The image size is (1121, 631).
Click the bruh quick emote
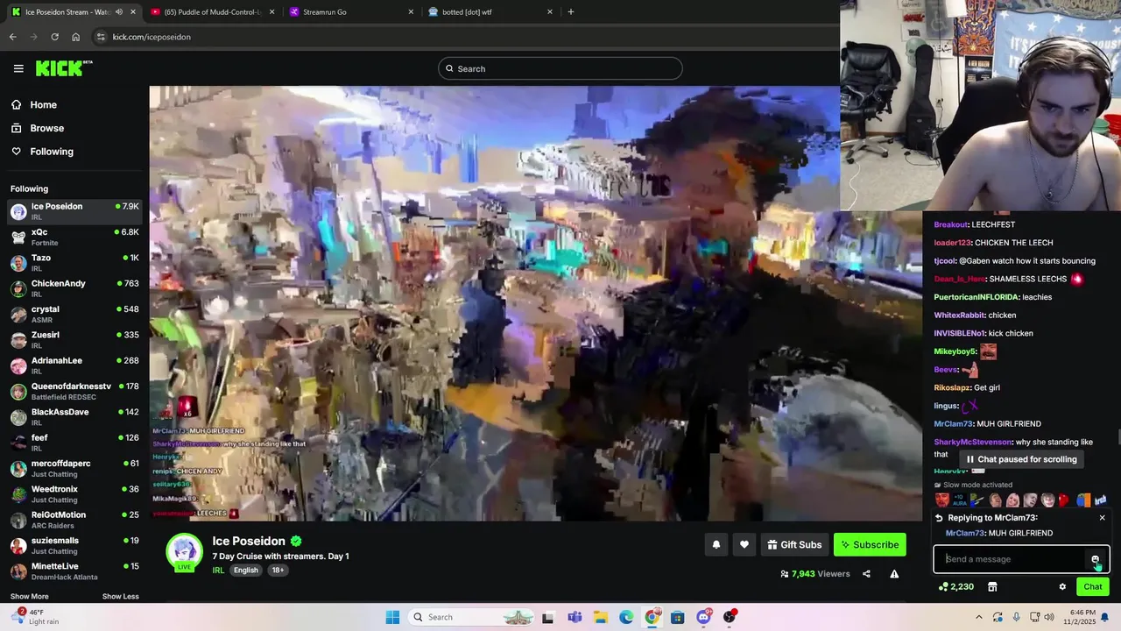(x=1100, y=500)
